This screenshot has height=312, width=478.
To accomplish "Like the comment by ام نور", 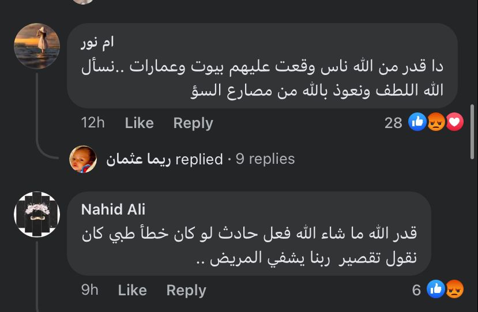I will pyautogui.click(x=139, y=123).
